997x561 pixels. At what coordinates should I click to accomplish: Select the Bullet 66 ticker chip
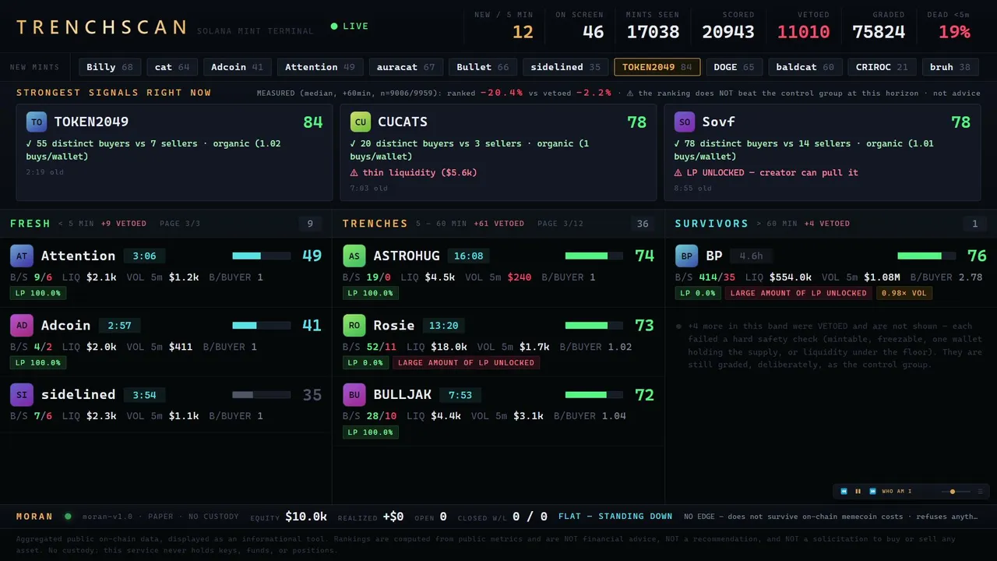pos(483,67)
